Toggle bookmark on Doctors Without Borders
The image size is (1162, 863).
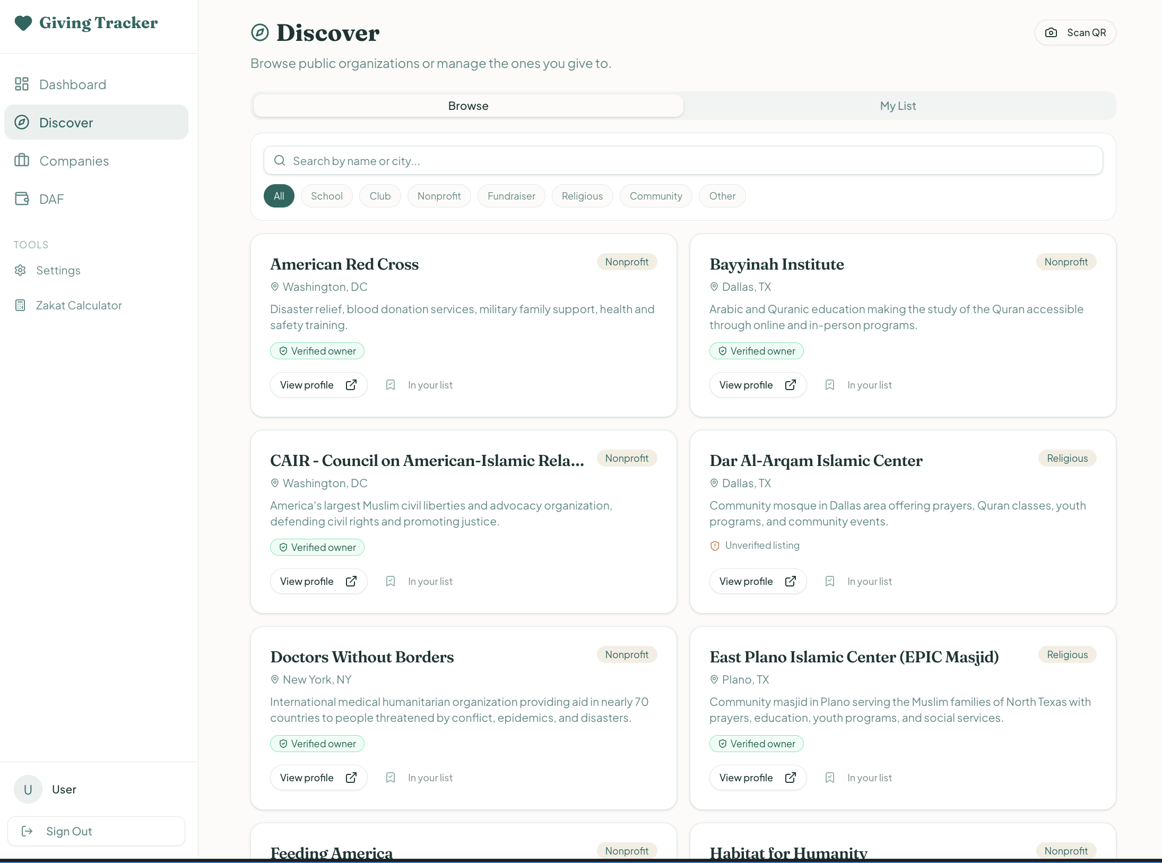tap(391, 778)
